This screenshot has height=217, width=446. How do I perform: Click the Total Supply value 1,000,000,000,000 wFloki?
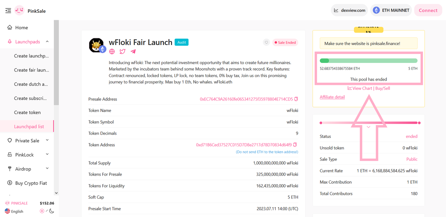click(275, 163)
